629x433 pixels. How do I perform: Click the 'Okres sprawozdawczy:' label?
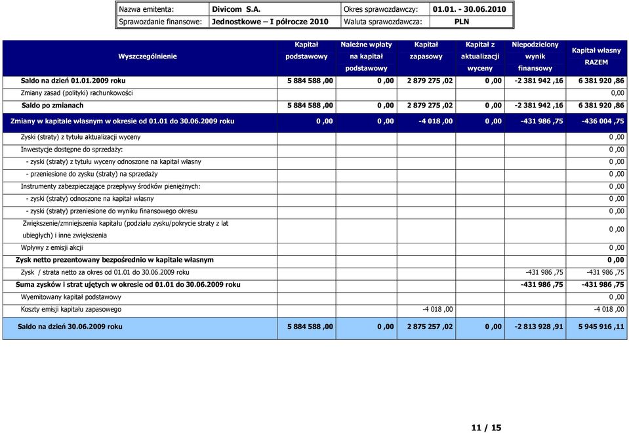[380, 9]
